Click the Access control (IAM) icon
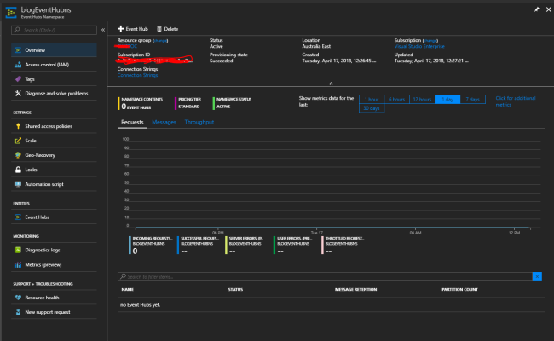The height and width of the screenshot is (341, 554). (x=18, y=65)
